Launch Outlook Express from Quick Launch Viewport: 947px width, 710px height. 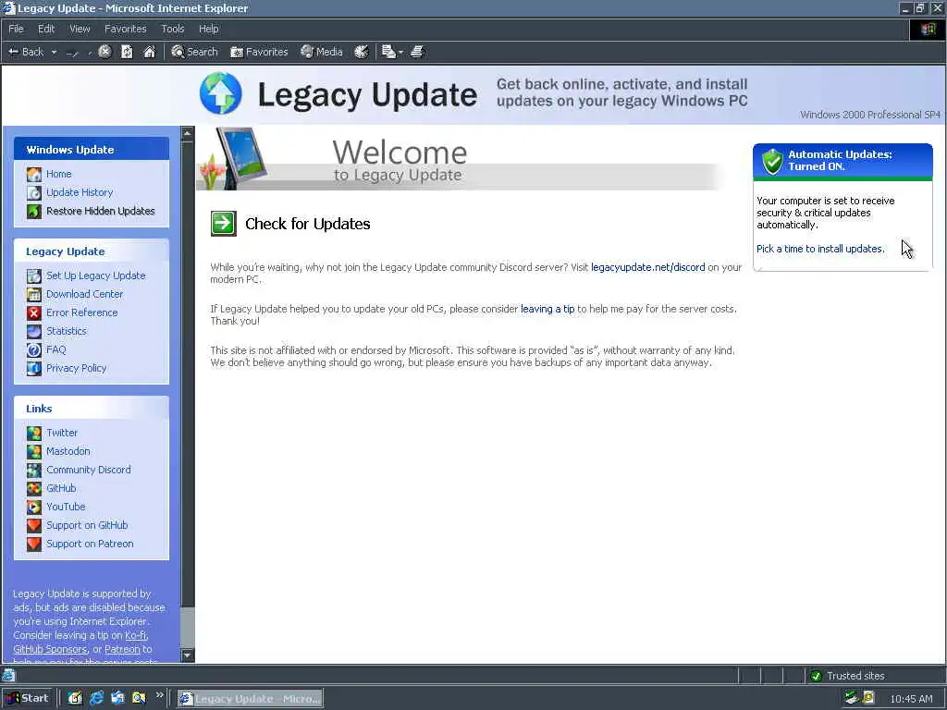pyautogui.click(x=117, y=698)
